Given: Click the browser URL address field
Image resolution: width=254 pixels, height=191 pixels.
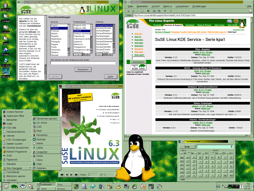Looking at the screenshot, I should [x=192, y=15].
